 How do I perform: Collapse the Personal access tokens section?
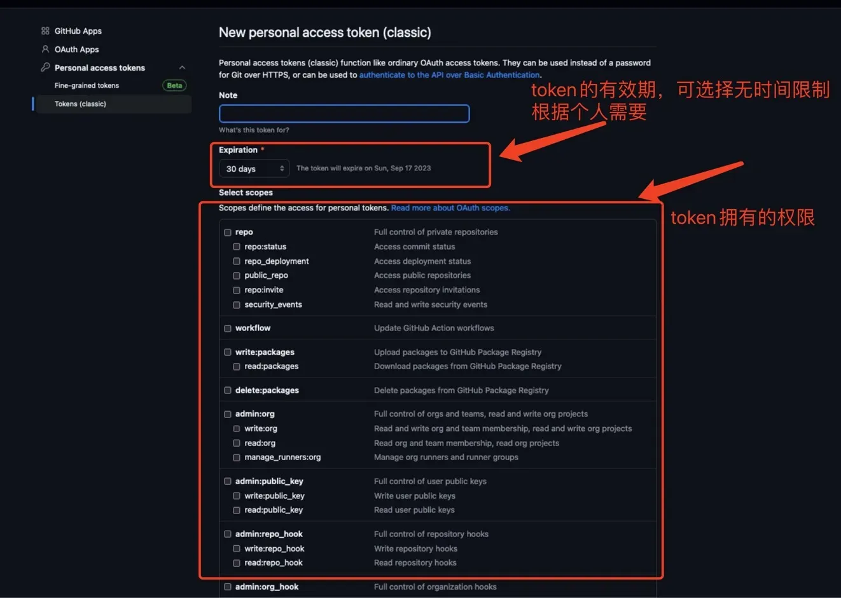pos(182,67)
